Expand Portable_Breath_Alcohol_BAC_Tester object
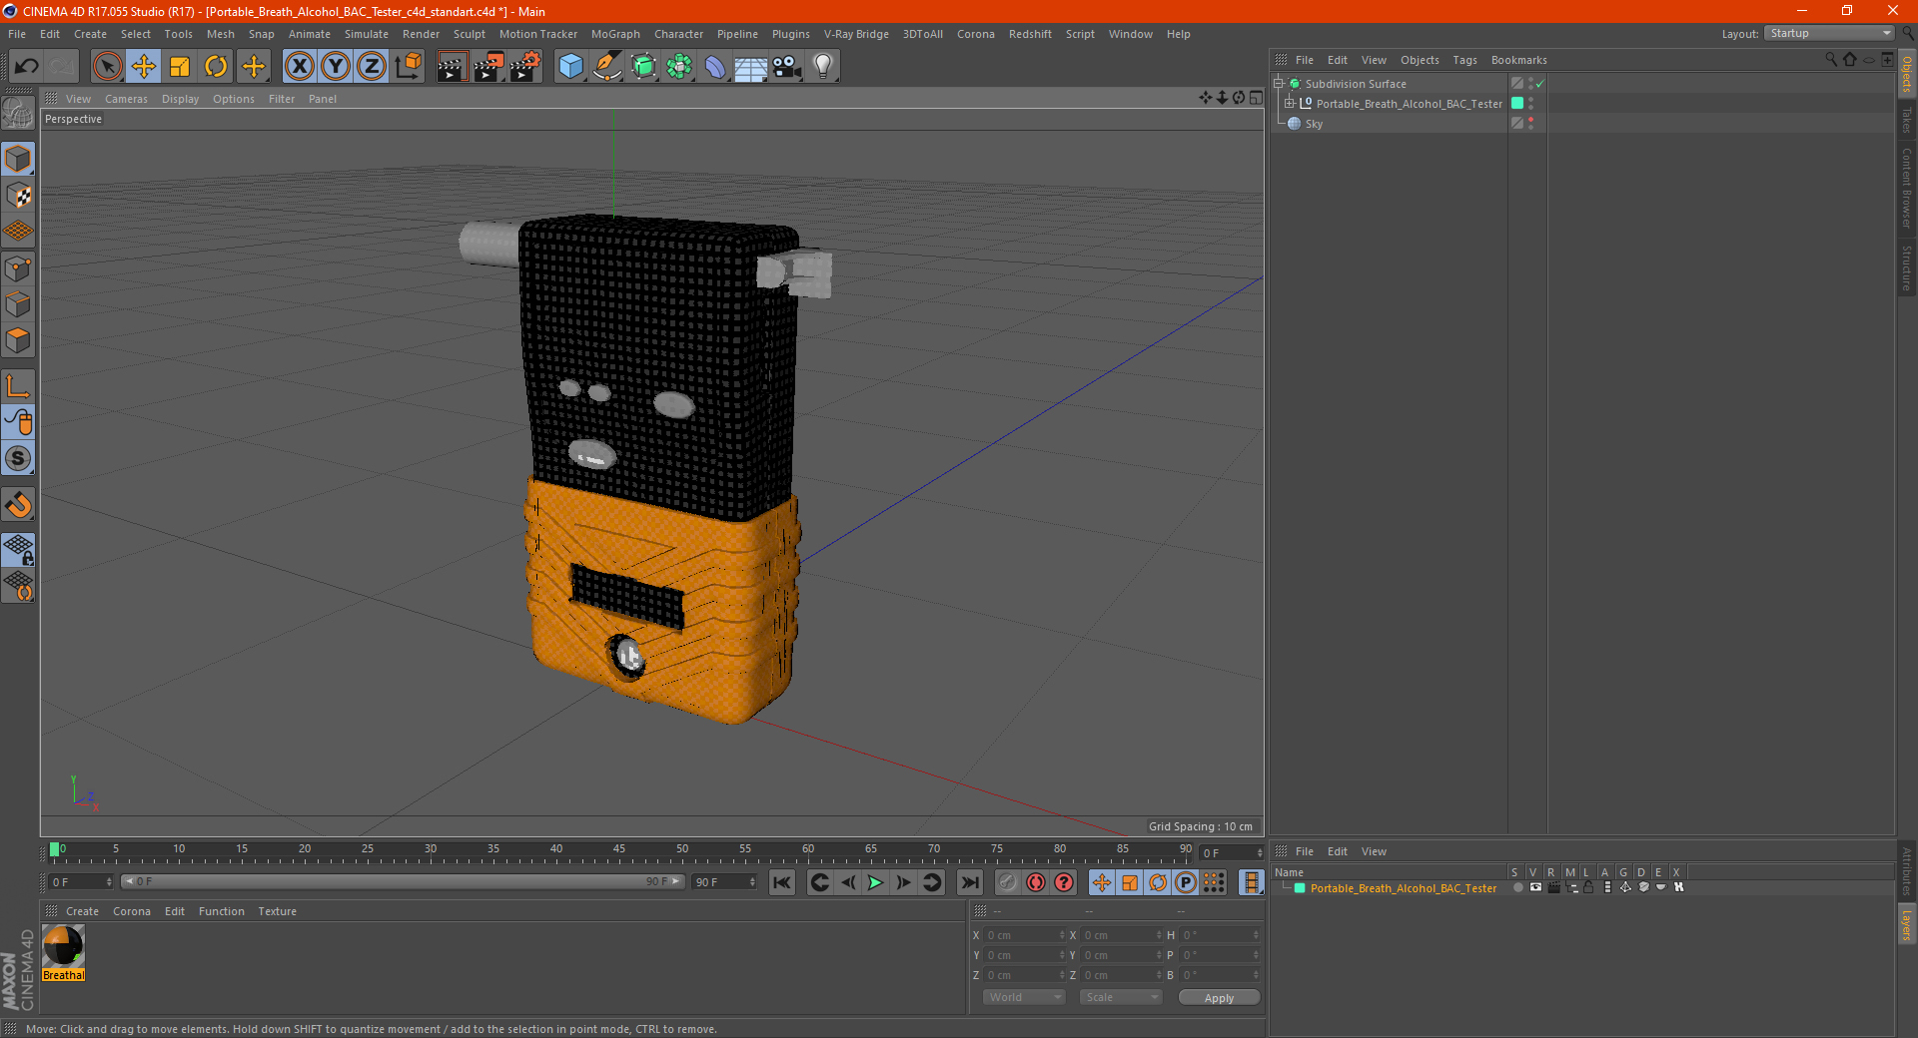This screenshot has width=1918, height=1038. point(1289,104)
